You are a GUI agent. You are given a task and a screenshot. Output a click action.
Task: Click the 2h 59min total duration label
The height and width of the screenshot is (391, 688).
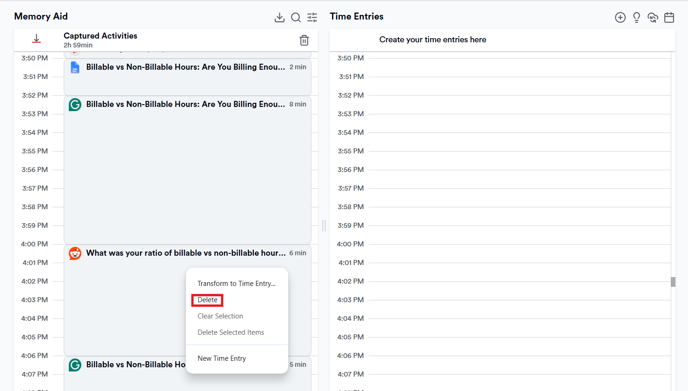pos(78,45)
